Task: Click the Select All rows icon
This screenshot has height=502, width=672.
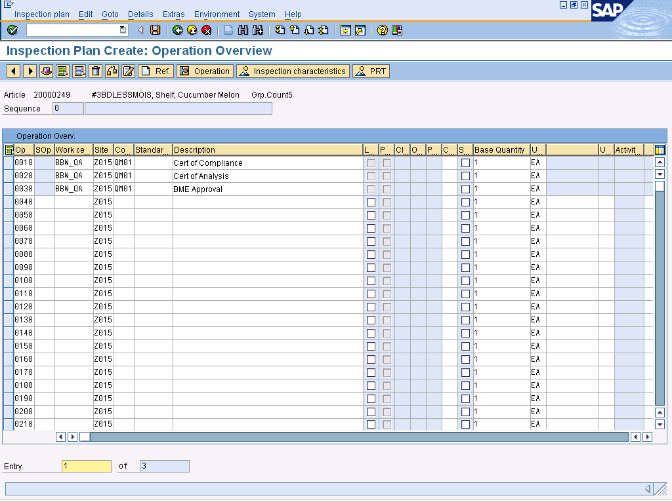Action: pyautogui.click(x=62, y=71)
